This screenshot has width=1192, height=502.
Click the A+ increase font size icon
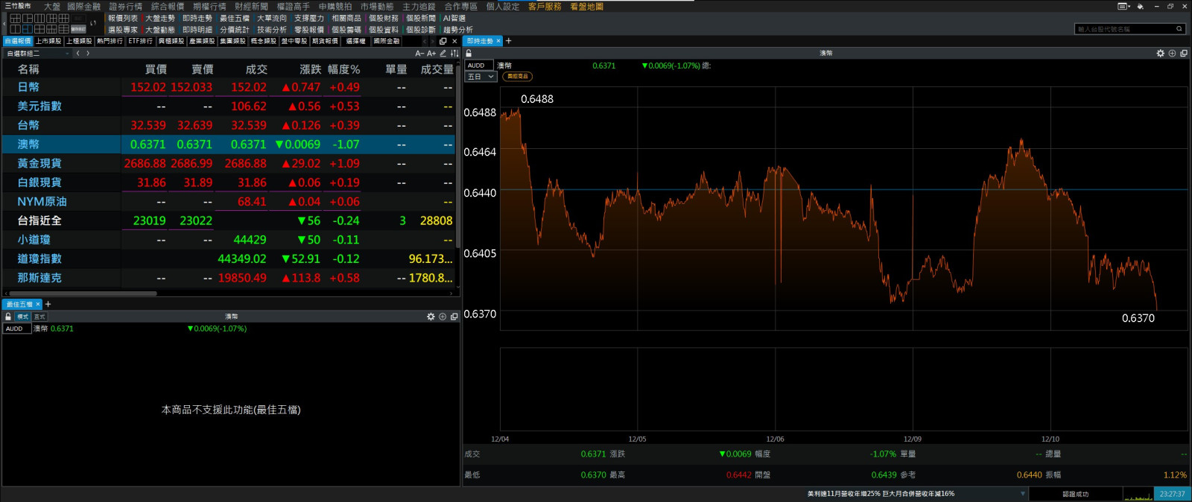pos(431,54)
